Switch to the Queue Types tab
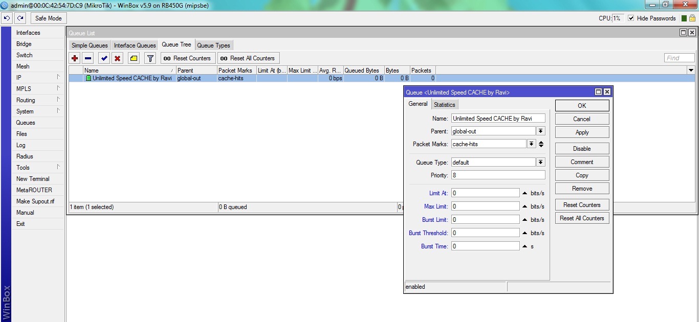 pyautogui.click(x=213, y=45)
